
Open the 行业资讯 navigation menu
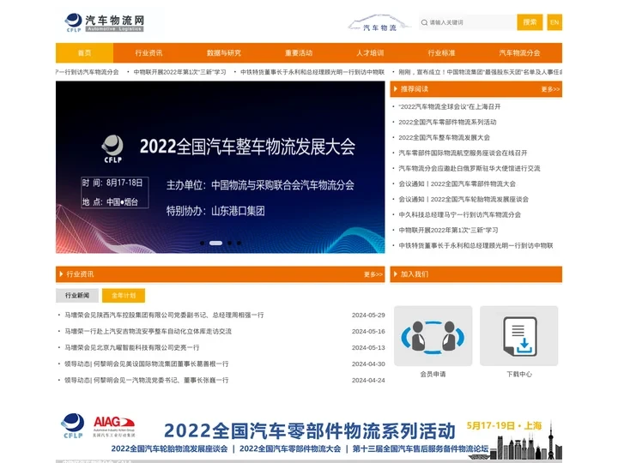(x=148, y=53)
